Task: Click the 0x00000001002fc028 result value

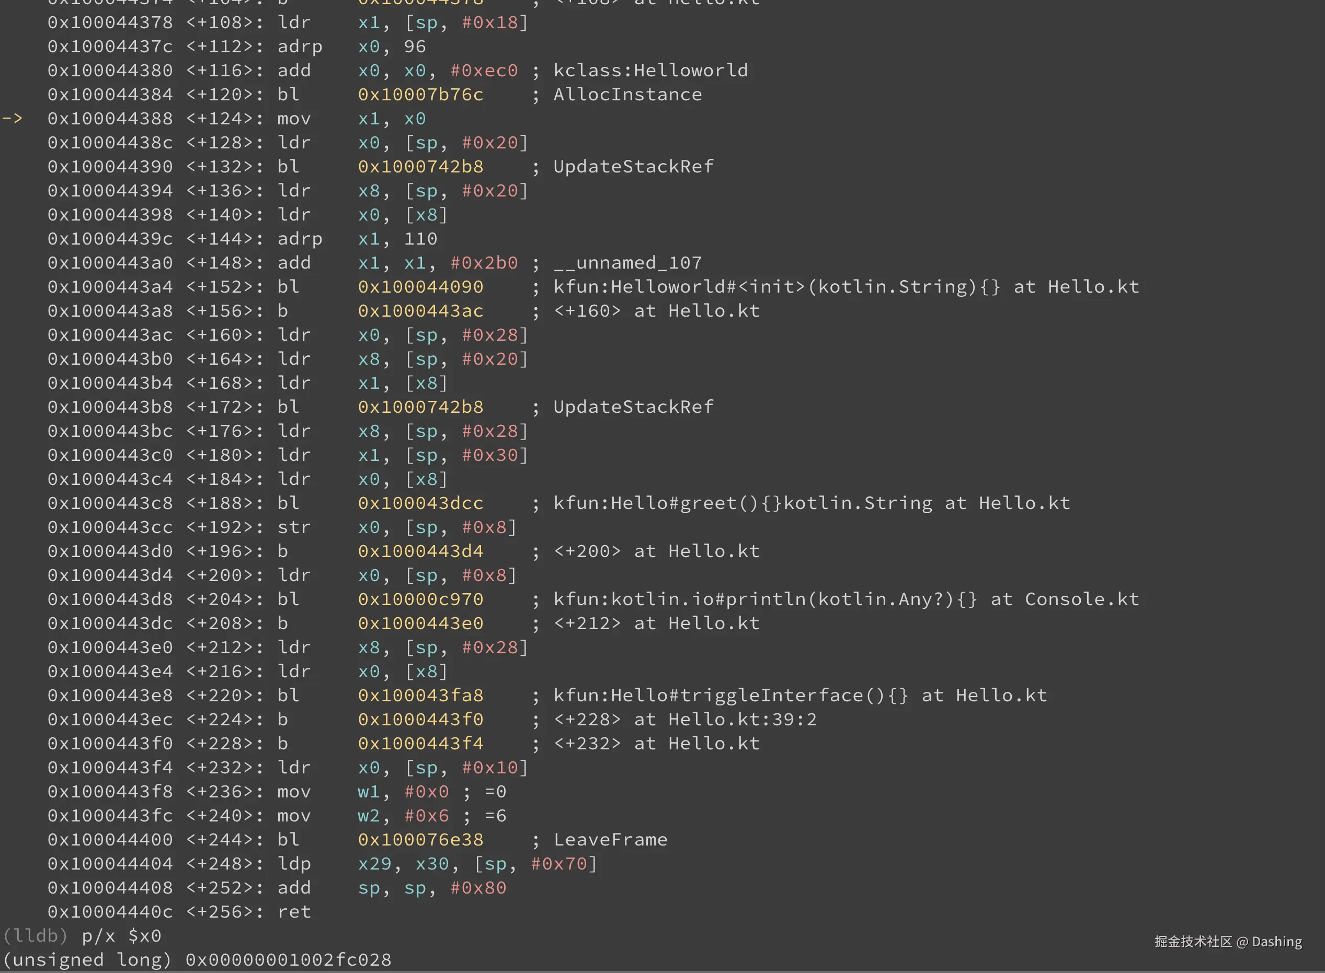Action: pos(288,960)
